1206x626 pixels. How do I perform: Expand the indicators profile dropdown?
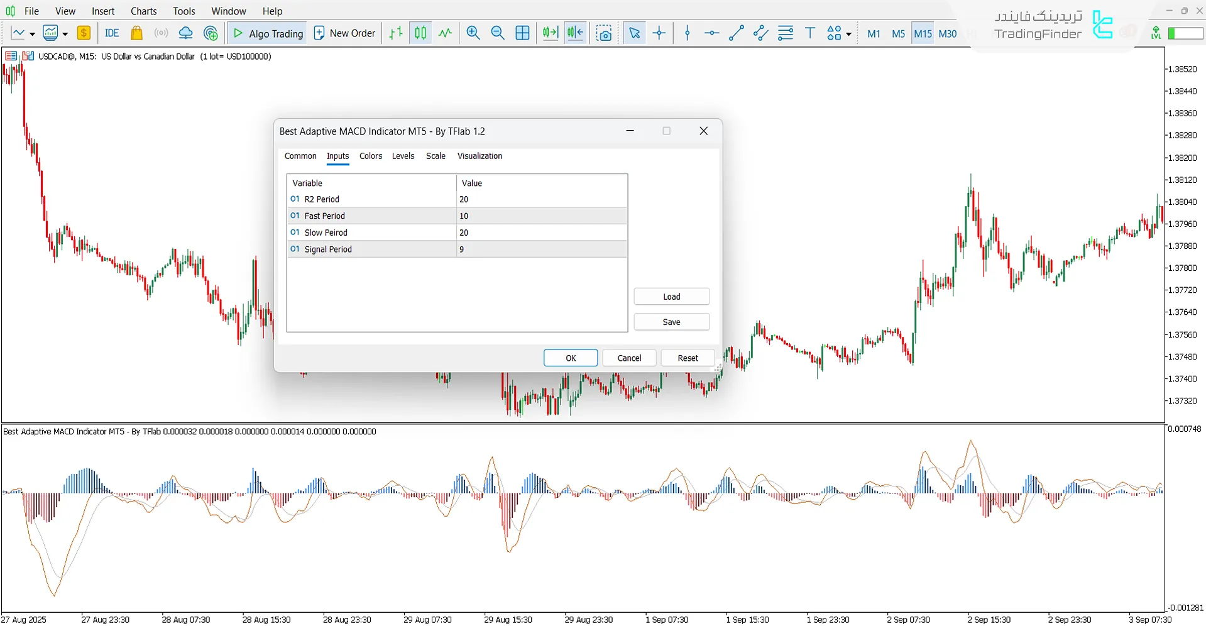click(63, 33)
